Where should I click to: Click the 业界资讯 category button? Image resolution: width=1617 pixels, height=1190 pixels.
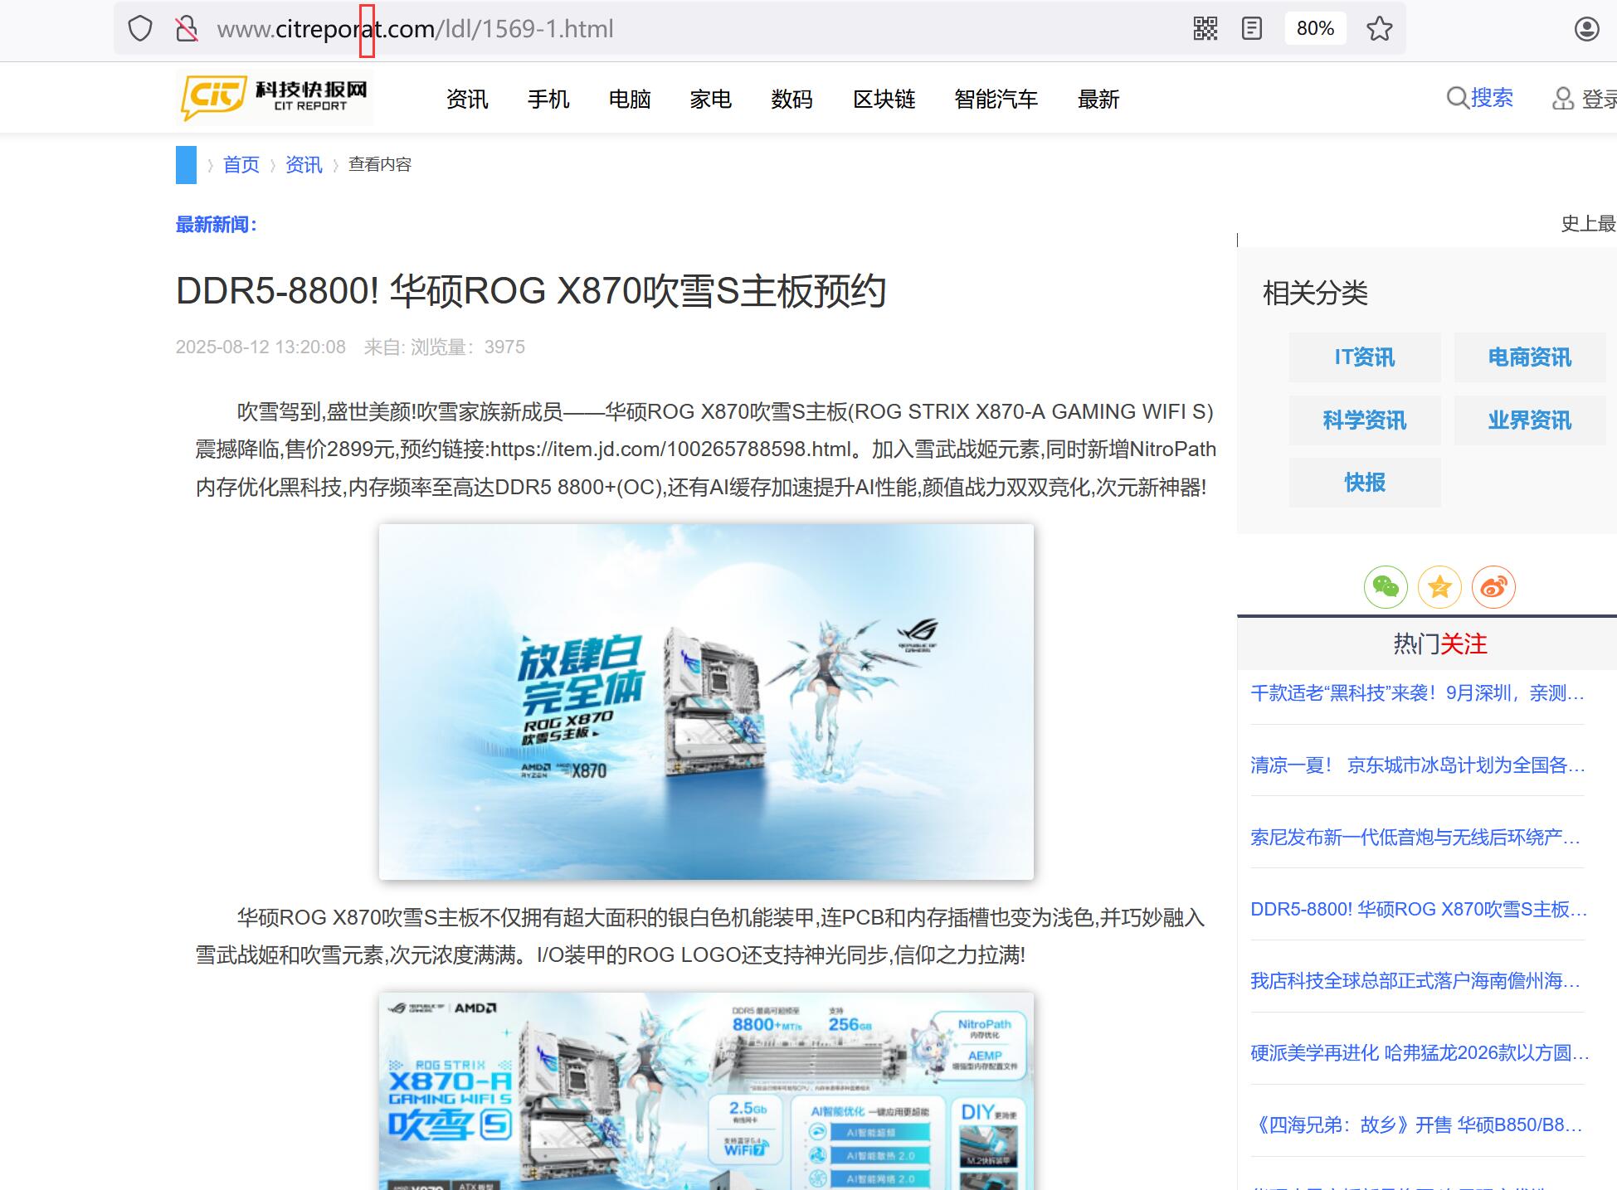(x=1529, y=420)
